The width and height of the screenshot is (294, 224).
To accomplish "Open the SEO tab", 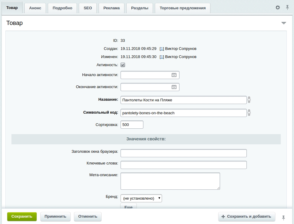I will point(88,8).
